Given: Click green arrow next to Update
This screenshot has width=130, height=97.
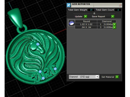Looking at the screenshot, I should pos(86,16).
